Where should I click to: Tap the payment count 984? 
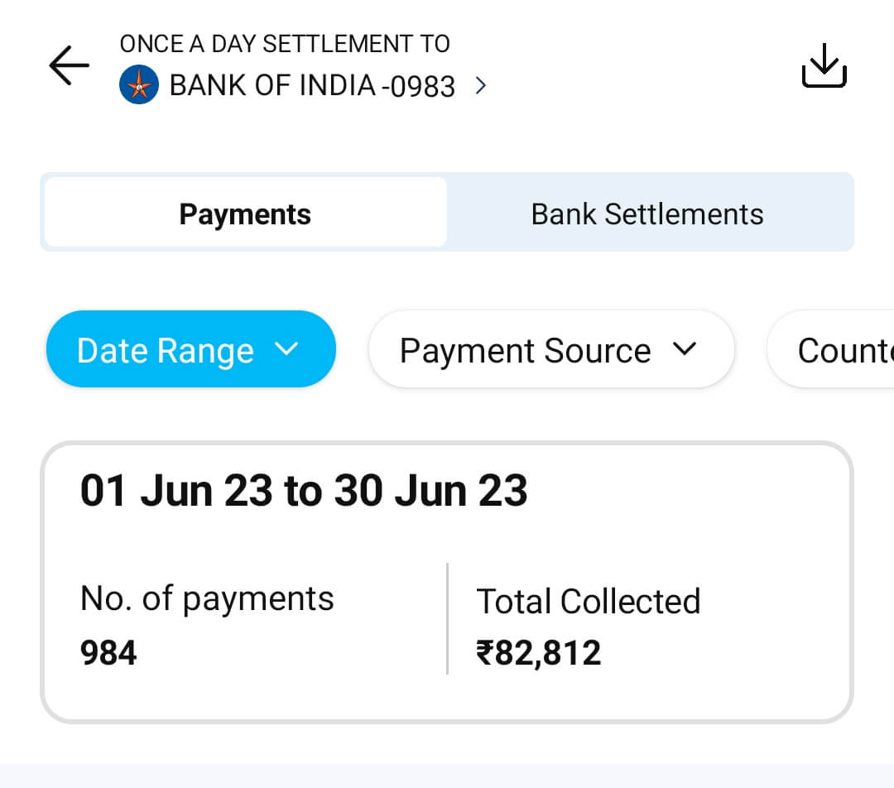108,653
